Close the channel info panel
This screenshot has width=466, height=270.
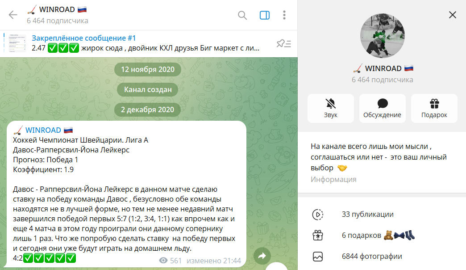452,15
